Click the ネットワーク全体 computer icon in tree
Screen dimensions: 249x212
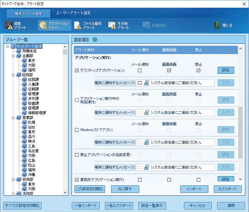[x=13, y=46]
